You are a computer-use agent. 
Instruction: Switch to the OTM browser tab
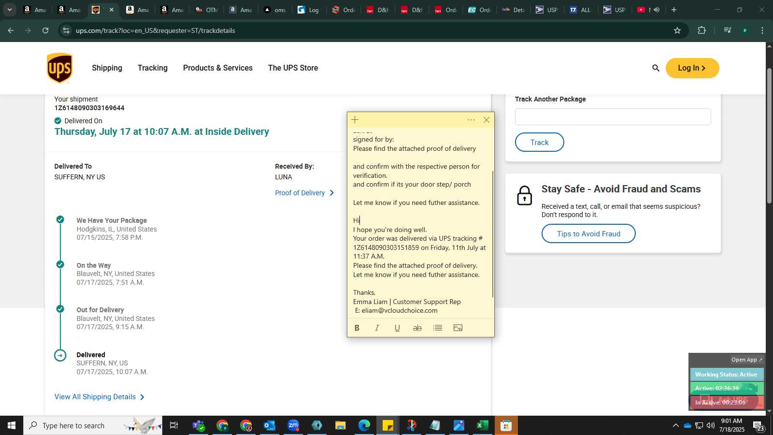(206, 10)
